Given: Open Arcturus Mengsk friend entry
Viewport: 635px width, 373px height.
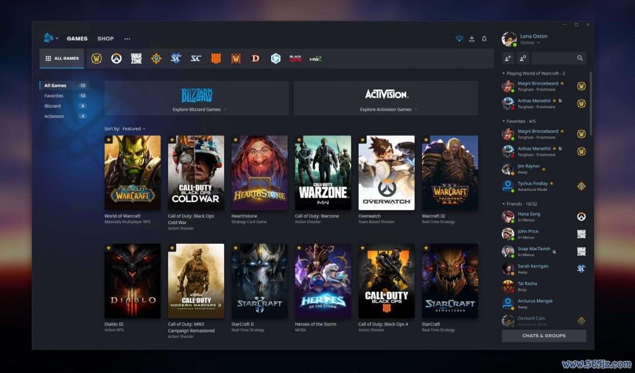Looking at the screenshot, I should pyautogui.click(x=544, y=304).
